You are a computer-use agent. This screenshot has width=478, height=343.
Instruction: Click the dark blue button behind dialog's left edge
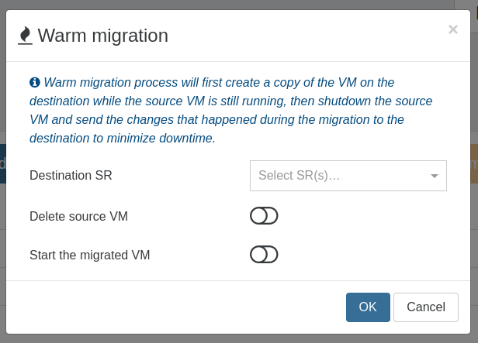(3, 163)
